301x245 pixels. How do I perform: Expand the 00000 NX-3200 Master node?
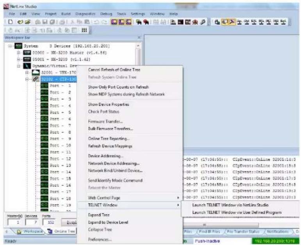19,53
